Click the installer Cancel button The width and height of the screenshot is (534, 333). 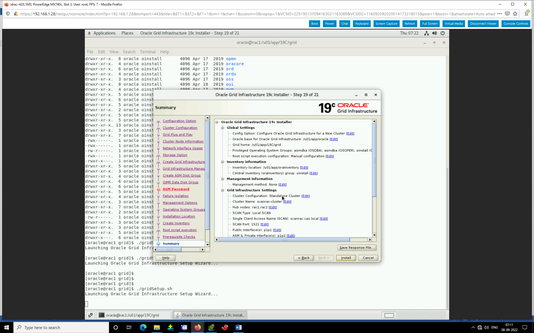(368, 258)
